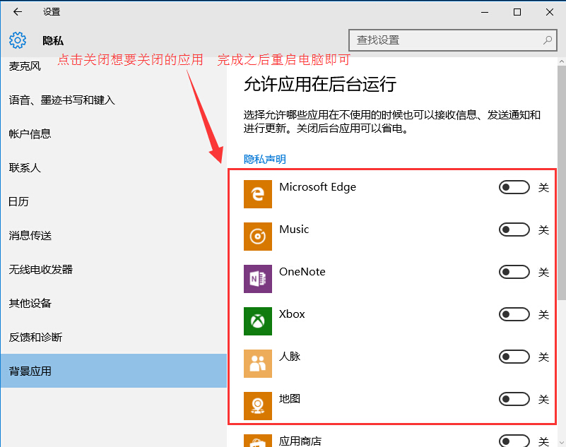Toggle 应用商店 background switch

(514, 441)
